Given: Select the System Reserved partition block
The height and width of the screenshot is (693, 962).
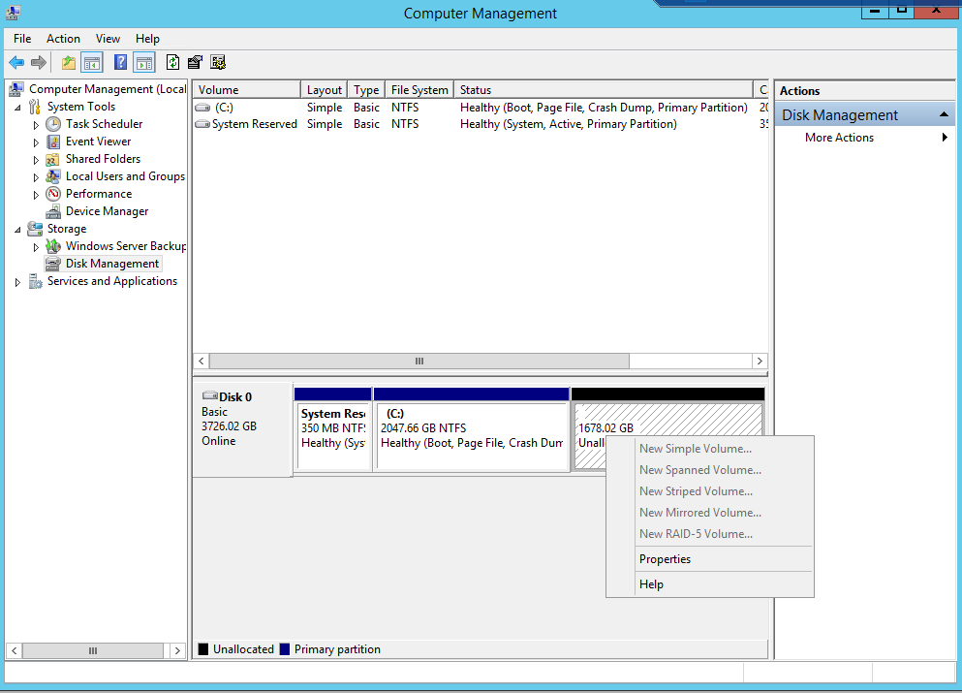Looking at the screenshot, I should [332, 429].
